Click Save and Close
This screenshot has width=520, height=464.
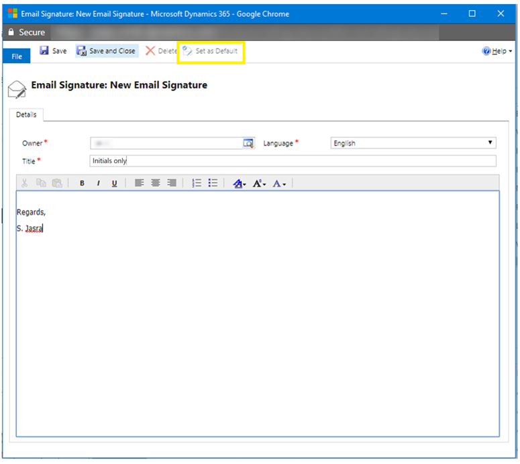pyautogui.click(x=107, y=51)
